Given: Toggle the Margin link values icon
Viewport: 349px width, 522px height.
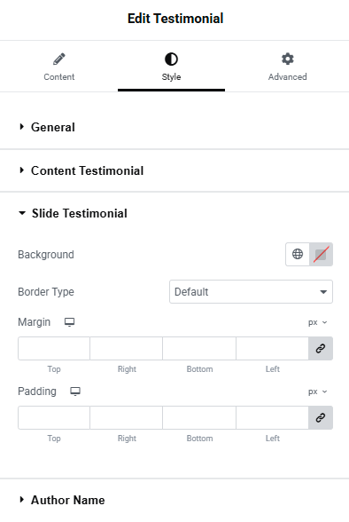Looking at the screenshot, I should point(321,349).
